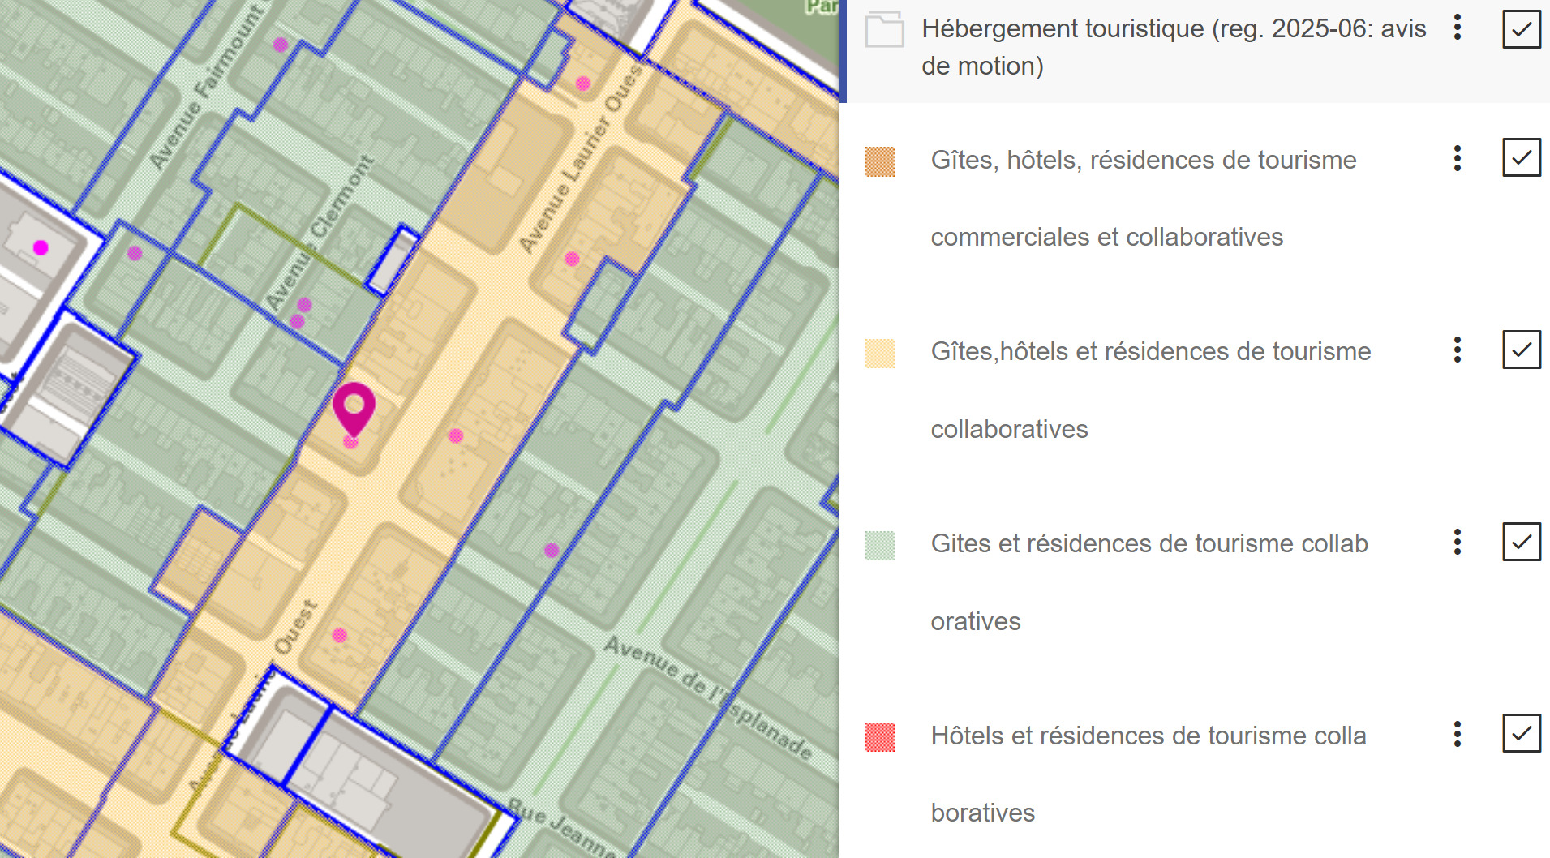Screen dimensions: 1550x858
Task: Click the folder icon of Hébergement touristique group
Action: [x=884, y=29]
